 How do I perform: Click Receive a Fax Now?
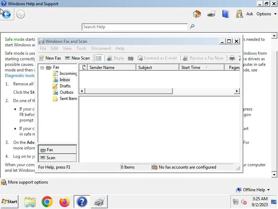pos(203,58)
